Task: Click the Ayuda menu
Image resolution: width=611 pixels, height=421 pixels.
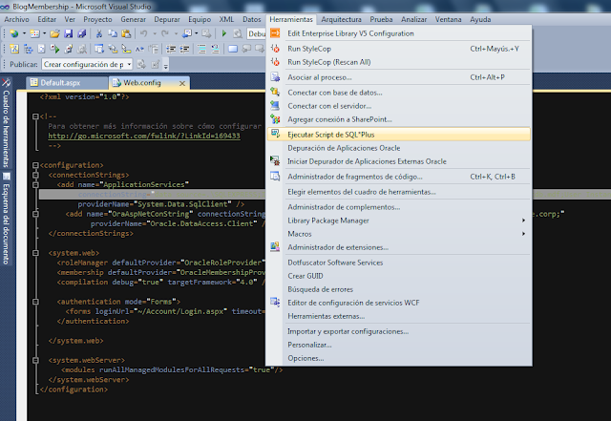Action: tap(480, 19)
